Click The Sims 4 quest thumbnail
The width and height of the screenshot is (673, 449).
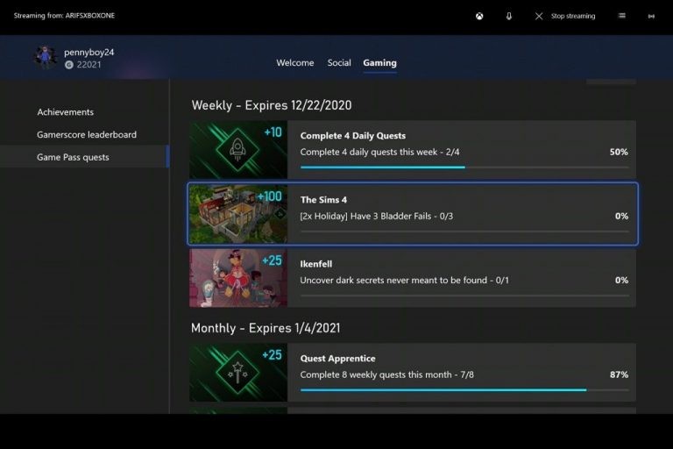[238, 214]
